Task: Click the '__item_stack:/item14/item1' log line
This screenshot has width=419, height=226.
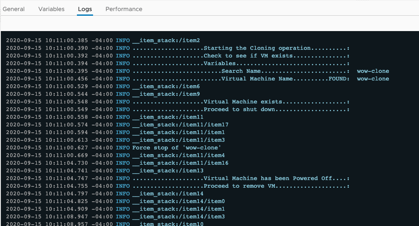Action: coord(178,209)
